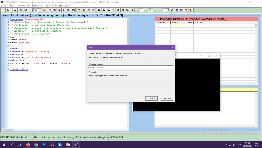Open the calculator icon in toolbar
The width and height of the screenshot is (262, 148).
pyautogui.click(x=177, y=10)
